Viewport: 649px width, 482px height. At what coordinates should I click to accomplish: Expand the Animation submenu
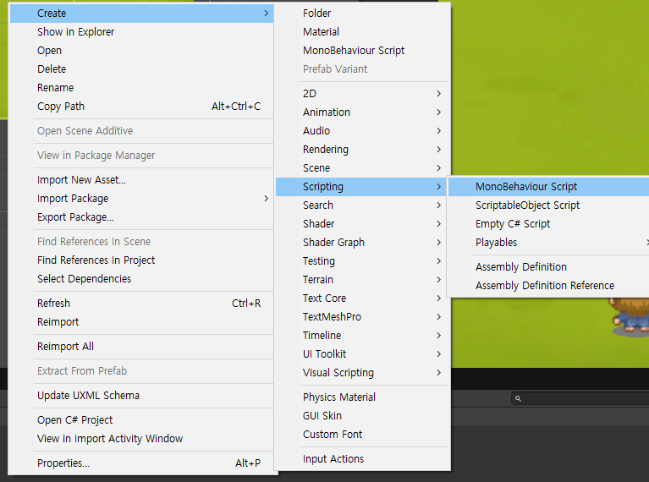(x=363, y=112)
